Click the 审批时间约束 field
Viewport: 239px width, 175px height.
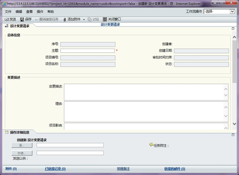[x=201, y=58]
